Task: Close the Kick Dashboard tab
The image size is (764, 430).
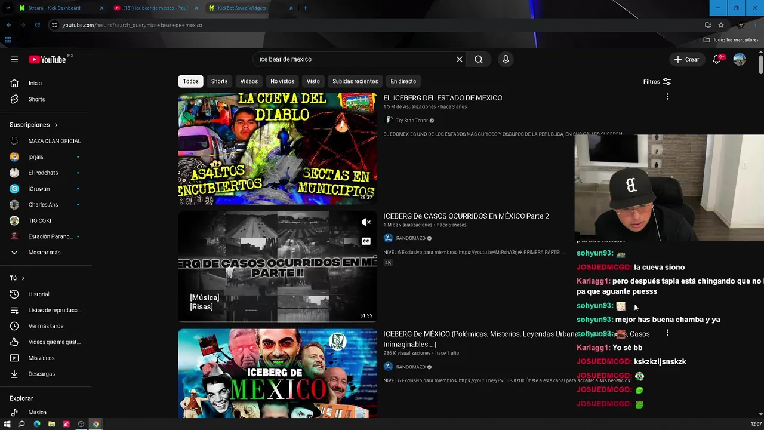Action: click(101, 8)
